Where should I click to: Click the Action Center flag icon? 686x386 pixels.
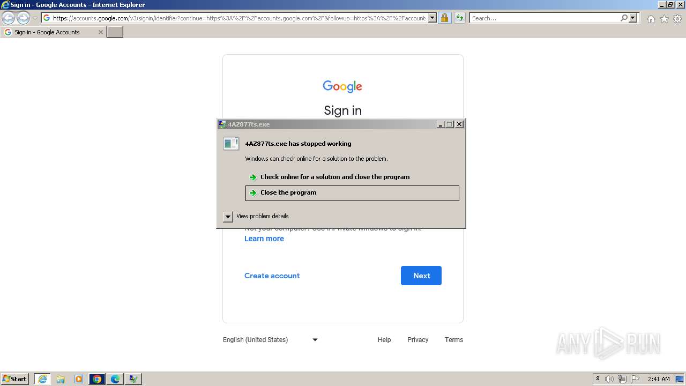(635, 379)
